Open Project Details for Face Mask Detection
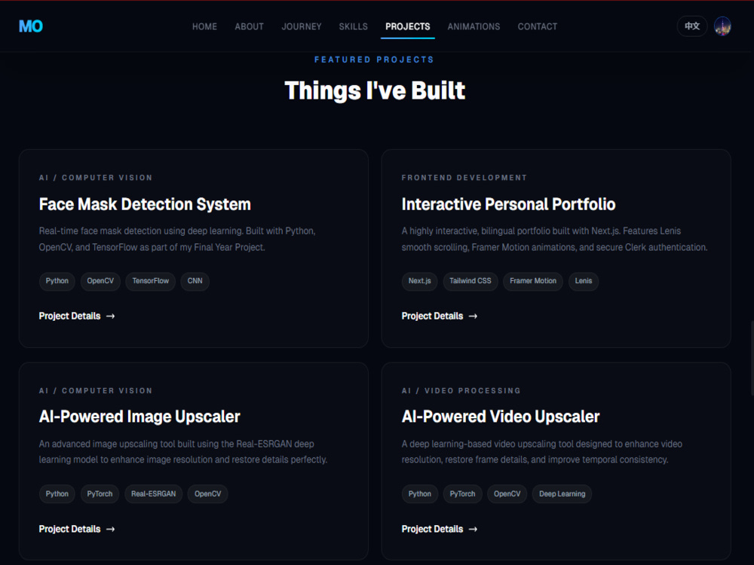Image resolution: width=754 pixels, height=565 pixels. click(77, 316)
